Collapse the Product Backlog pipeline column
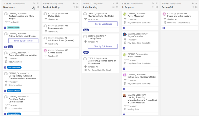The width and height of the screenshot is (199, 116). tap(77, 4)
